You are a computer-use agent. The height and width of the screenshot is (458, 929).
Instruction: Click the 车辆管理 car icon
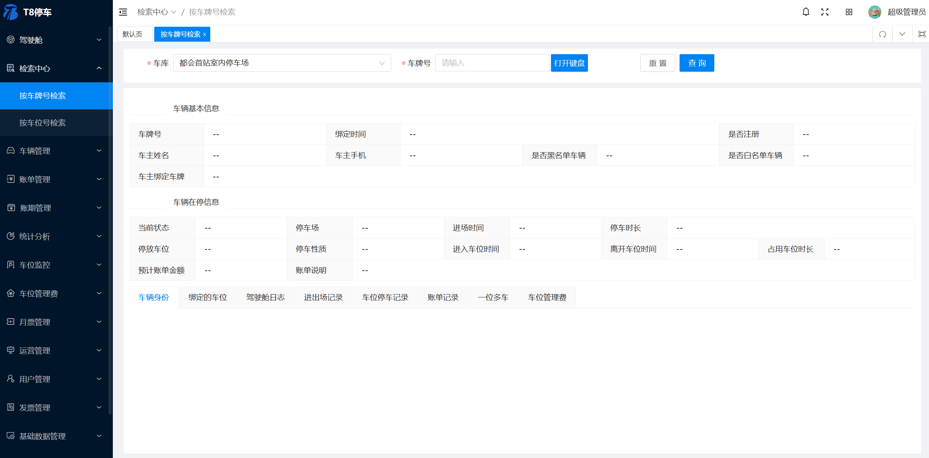pos(11,150)
